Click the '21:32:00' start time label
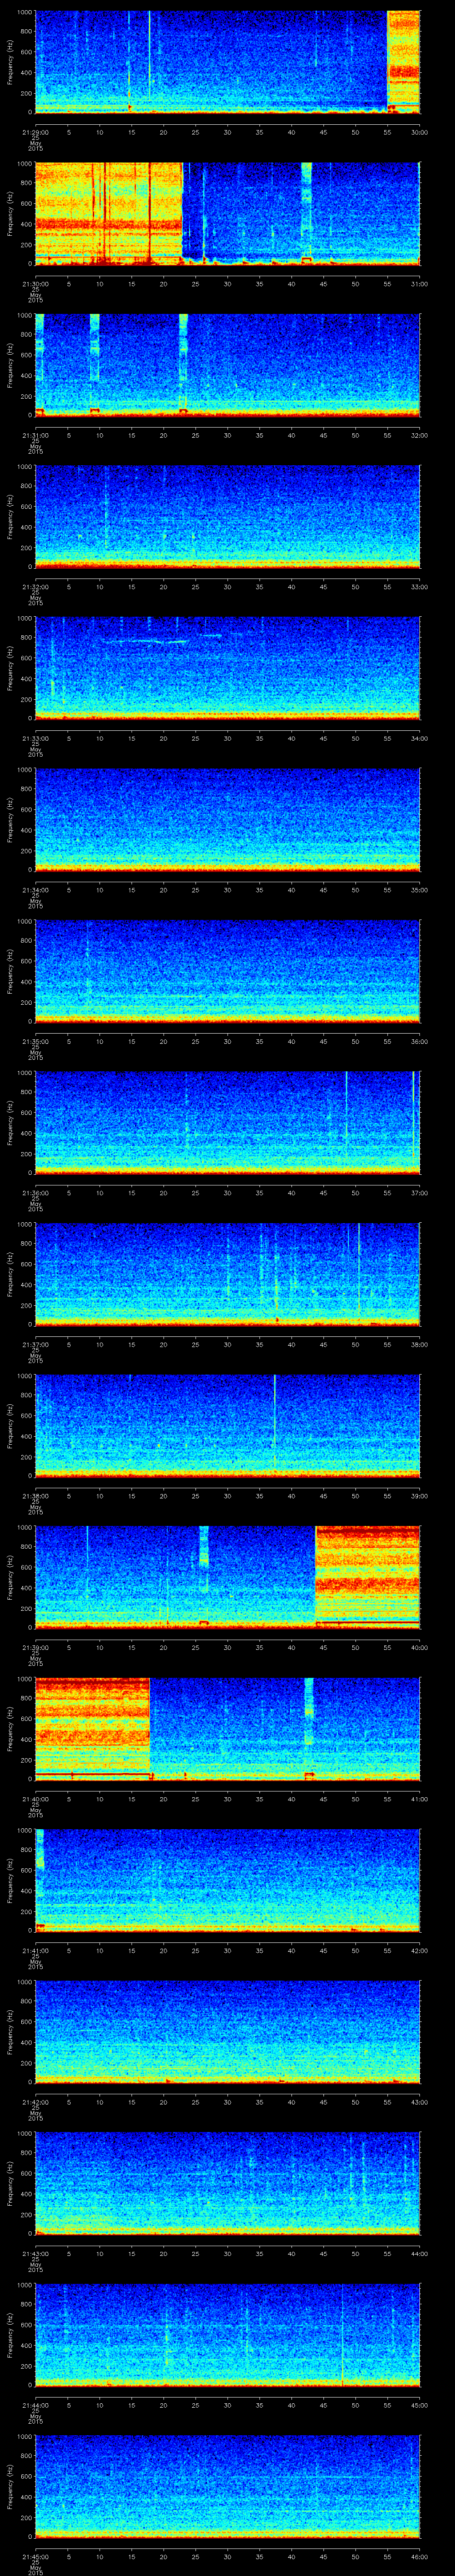Image resolution: width=455 pixels, height=2576 pixels. tap(35, 587)
